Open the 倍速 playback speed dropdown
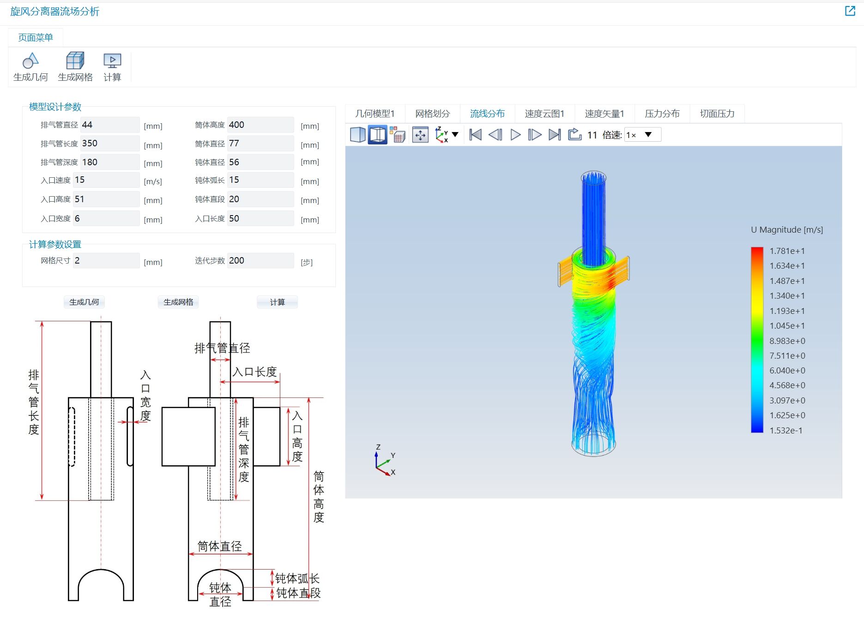The width and height of the screenshot is (864, 619). tap(642, 135)
